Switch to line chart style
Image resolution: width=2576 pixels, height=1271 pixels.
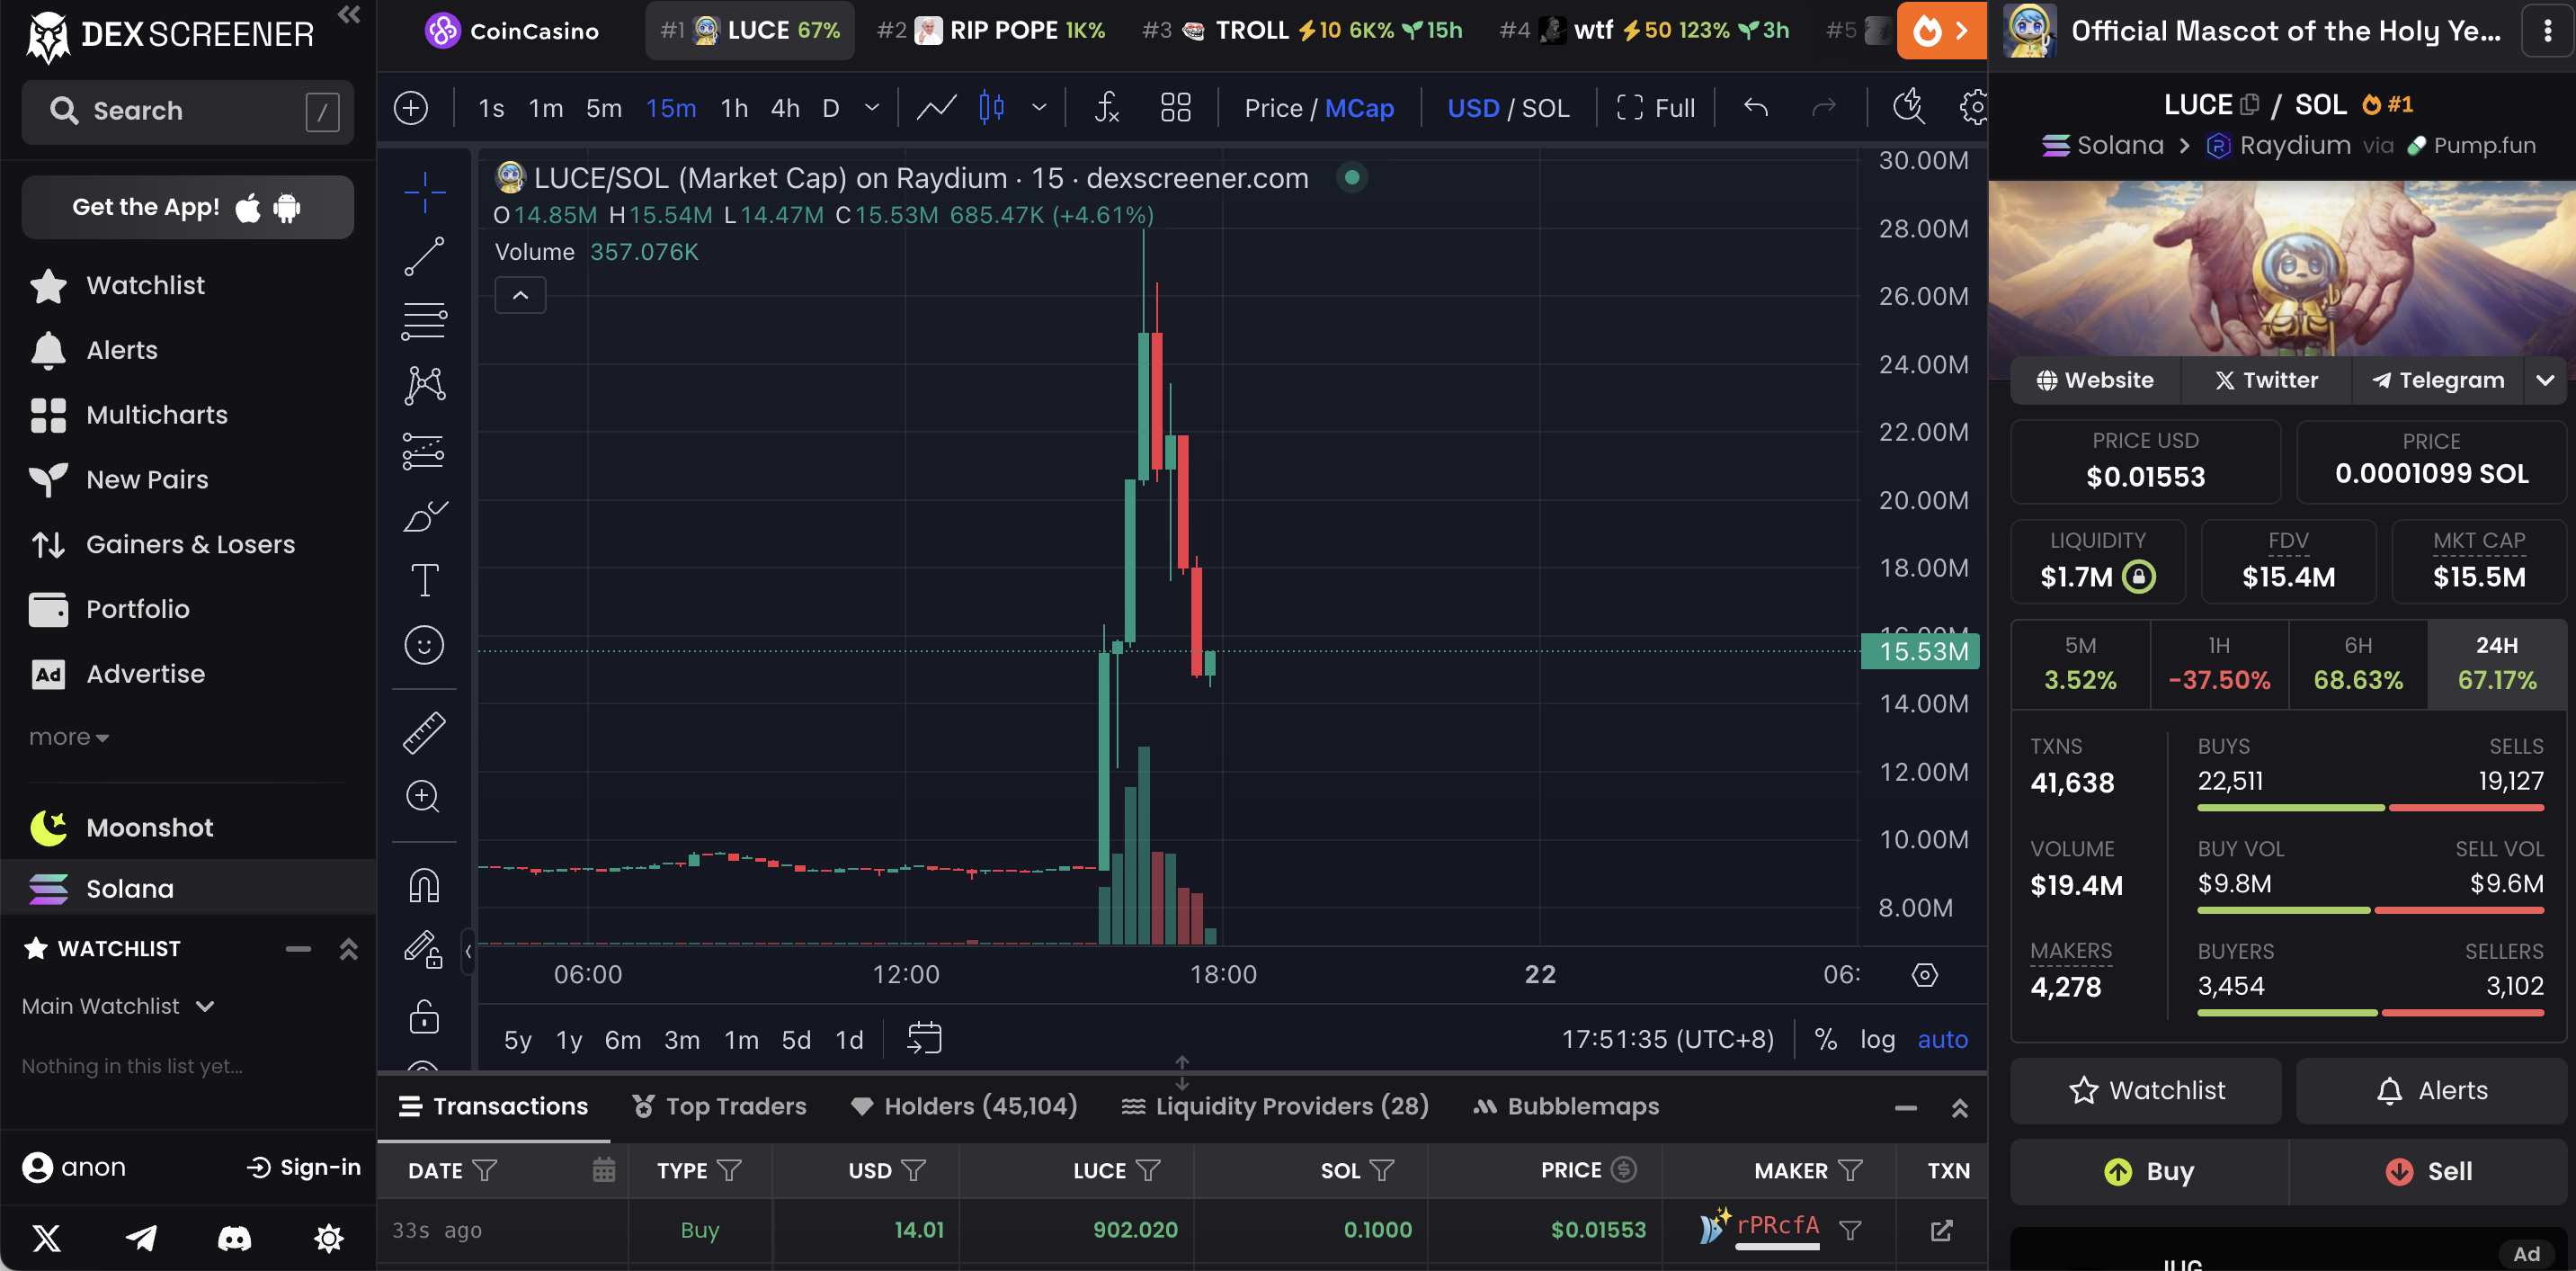pos(936,108)
